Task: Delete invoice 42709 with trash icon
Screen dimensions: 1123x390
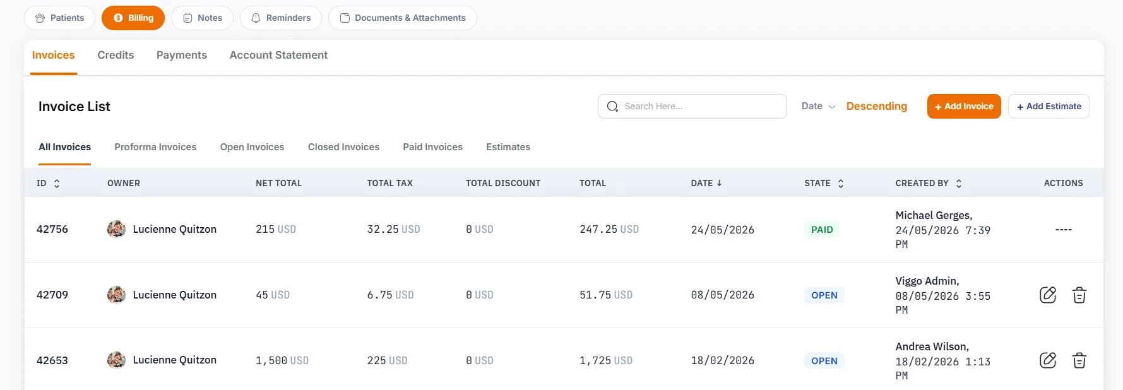Action: [x=1079, y=295]
